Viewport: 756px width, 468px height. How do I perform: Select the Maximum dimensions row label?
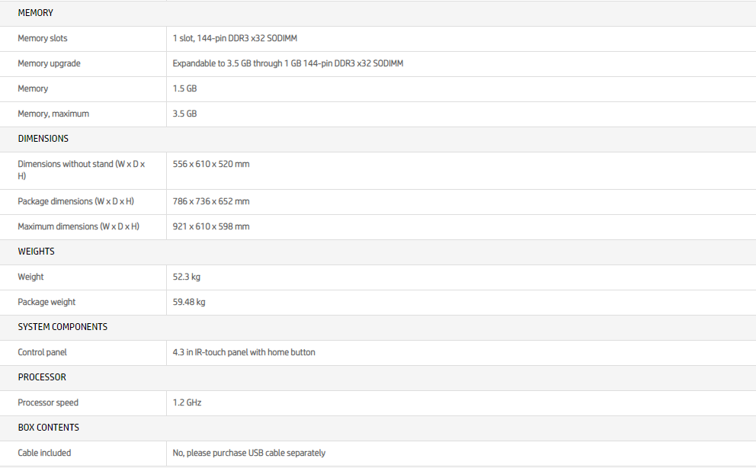point(78,226)
